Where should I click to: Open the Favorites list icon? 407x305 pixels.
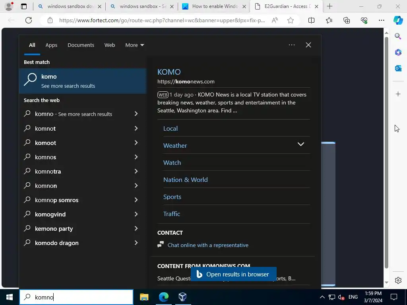pos(329,20)
